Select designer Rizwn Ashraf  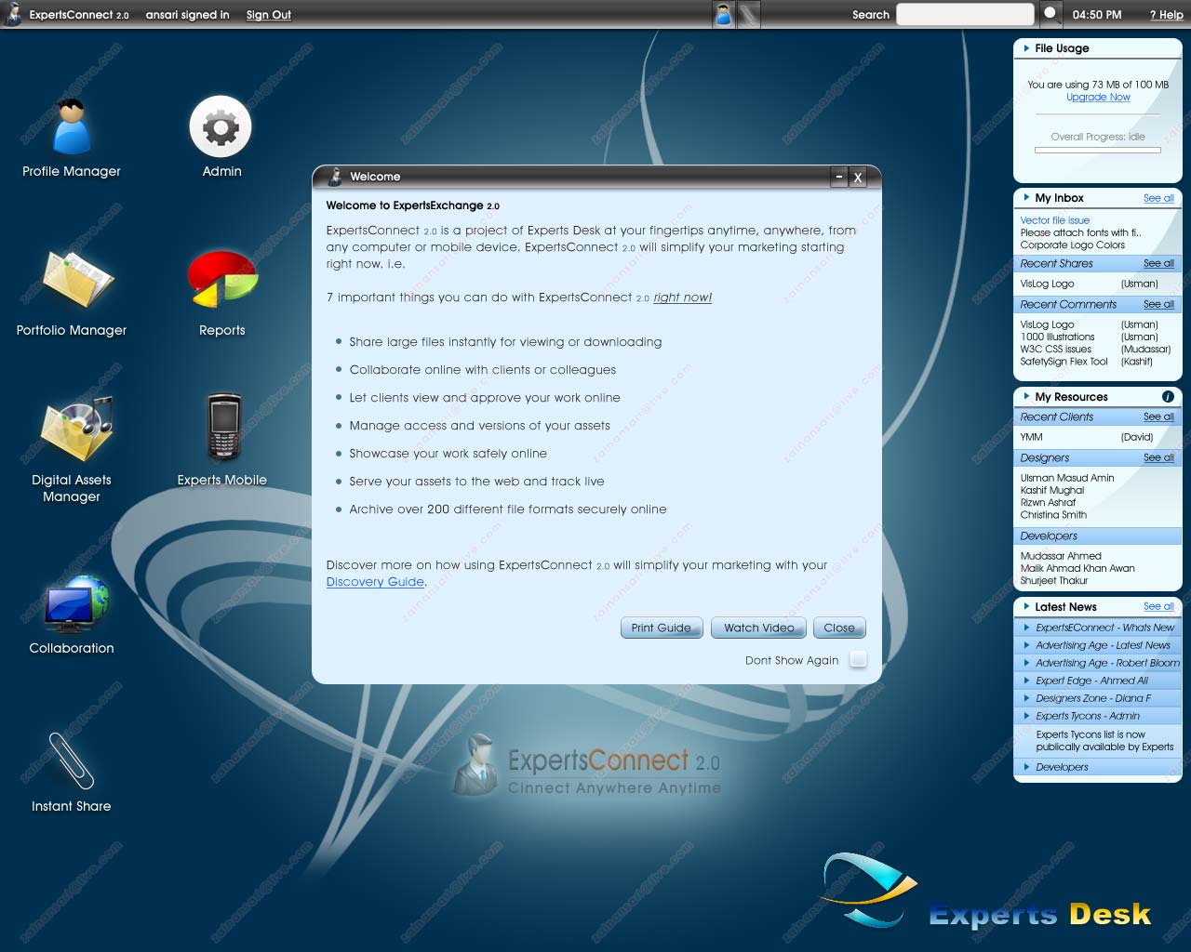tap(1048, 502)
